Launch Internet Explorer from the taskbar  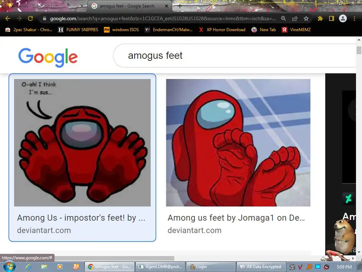(28, 267)
